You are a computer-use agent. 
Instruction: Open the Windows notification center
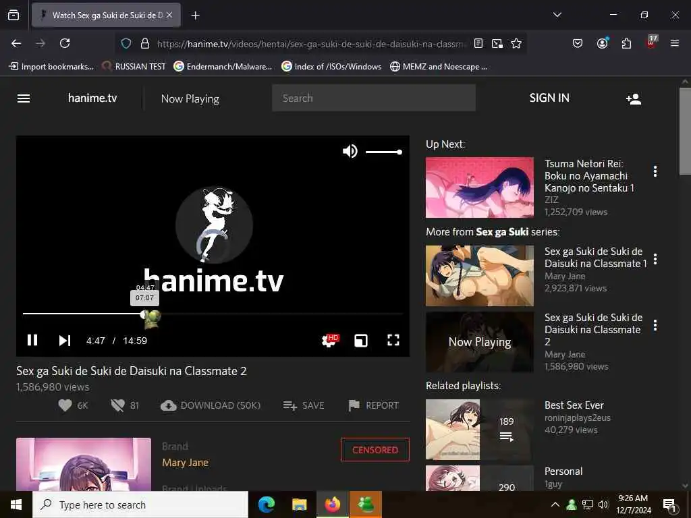(670, 505)
